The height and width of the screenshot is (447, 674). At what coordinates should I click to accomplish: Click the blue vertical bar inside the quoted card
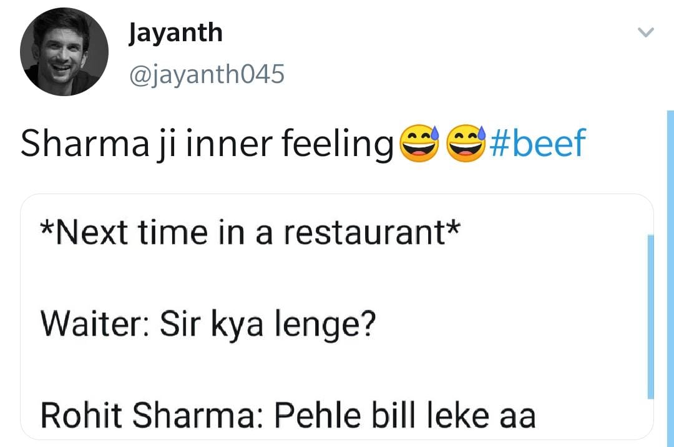[651, 317]
